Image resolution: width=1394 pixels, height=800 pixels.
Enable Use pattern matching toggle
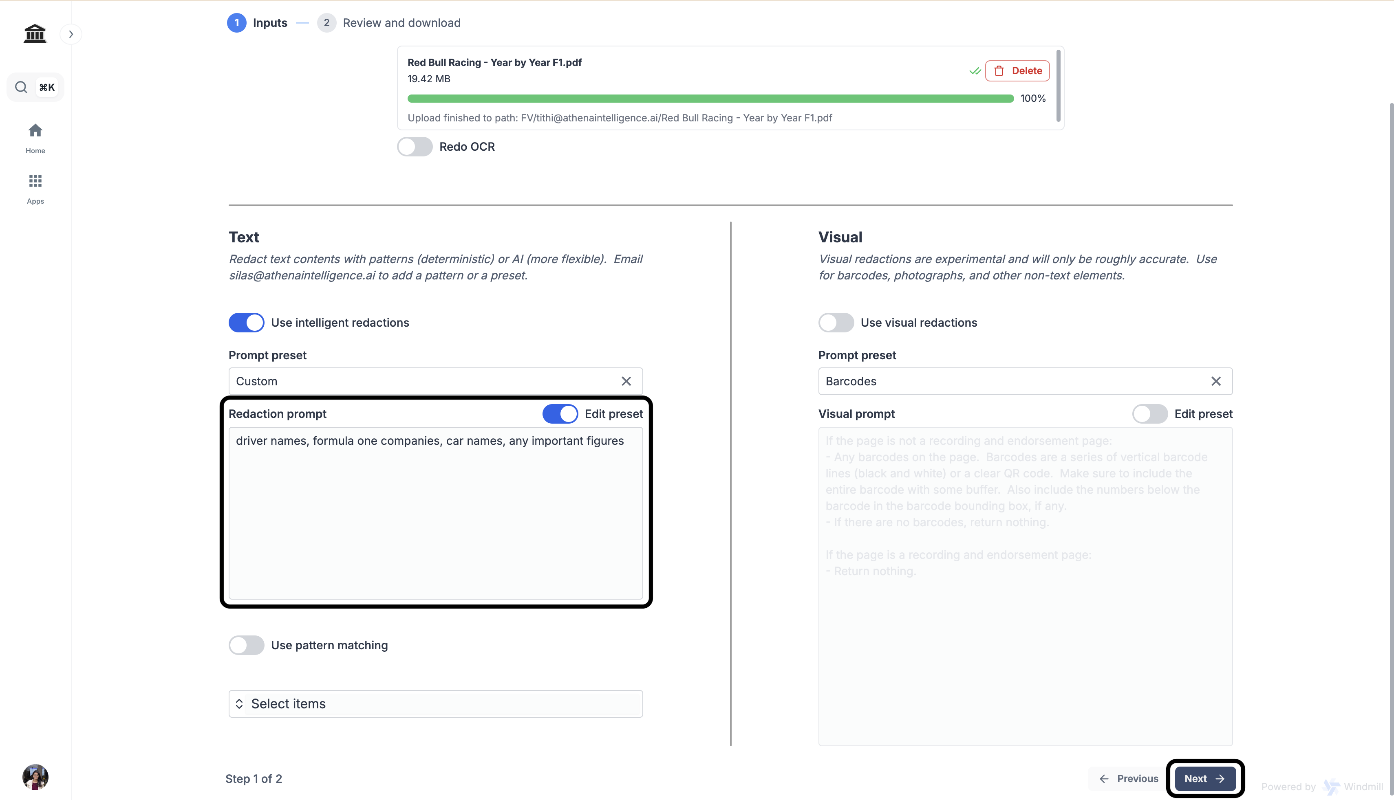246,645
